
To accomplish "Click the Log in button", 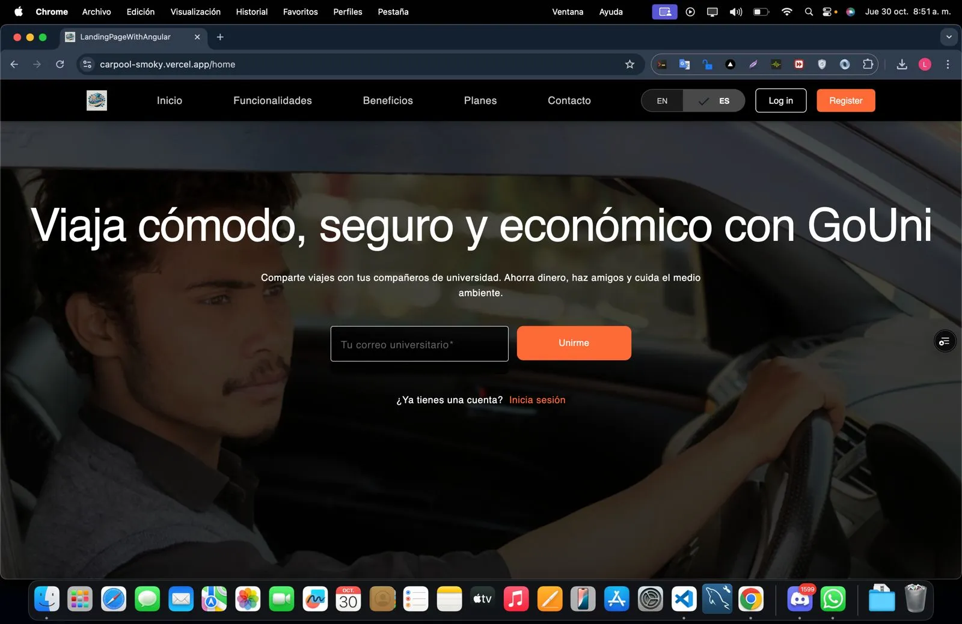I will point(780,100).
